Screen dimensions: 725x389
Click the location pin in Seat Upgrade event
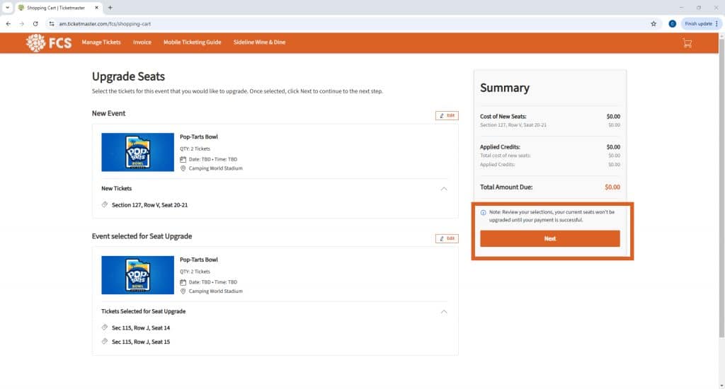[x=183, y=291]
